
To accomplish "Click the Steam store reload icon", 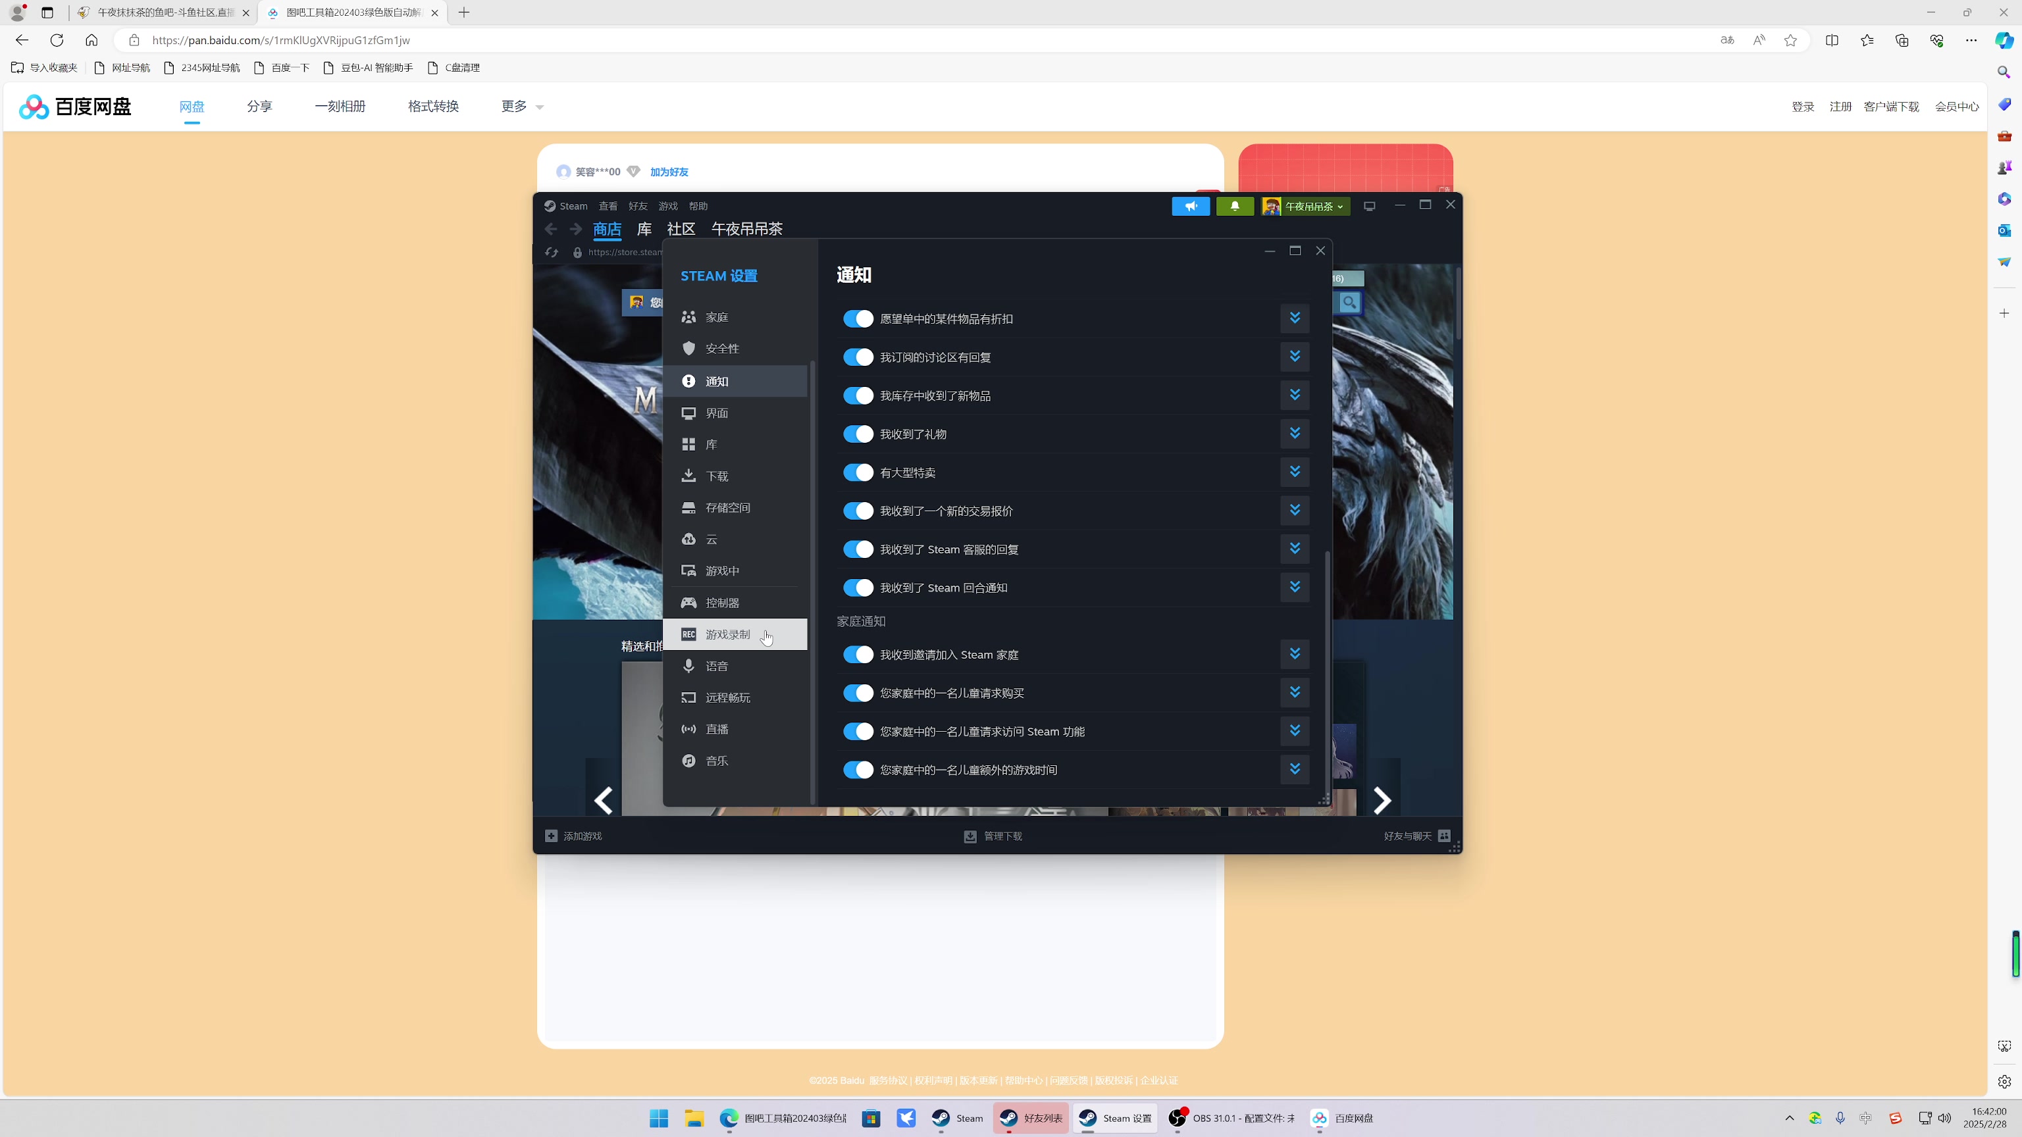I will [x=551, y=252].
